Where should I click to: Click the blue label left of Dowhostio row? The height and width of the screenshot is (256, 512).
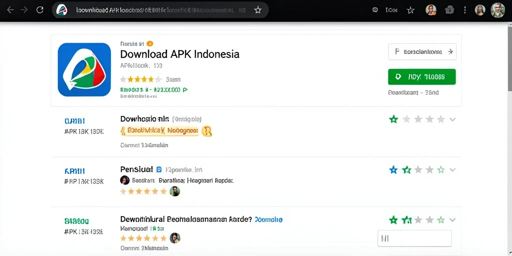click(75, 121)
